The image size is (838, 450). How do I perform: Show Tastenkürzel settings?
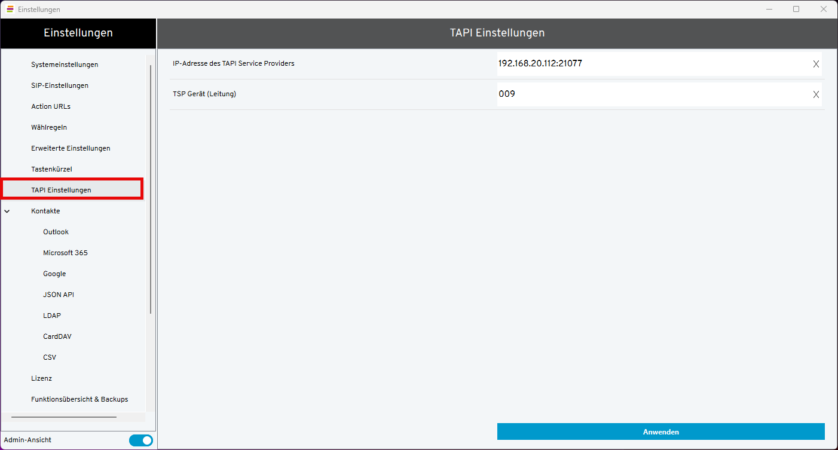pos(51,169)
